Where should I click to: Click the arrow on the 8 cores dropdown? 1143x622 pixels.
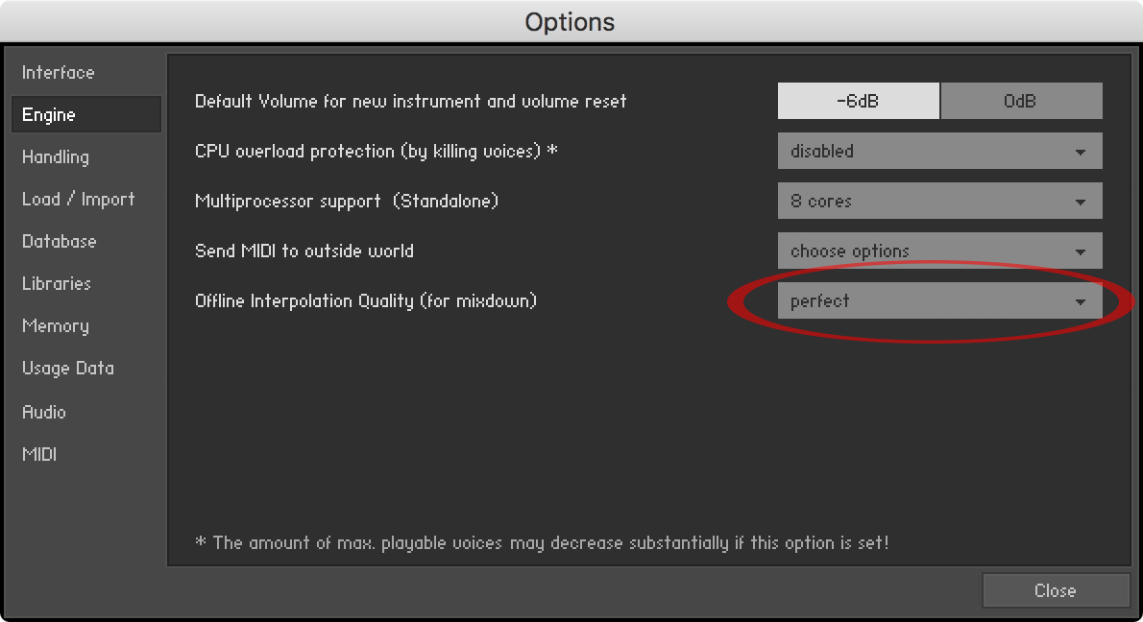[1081, 202]
